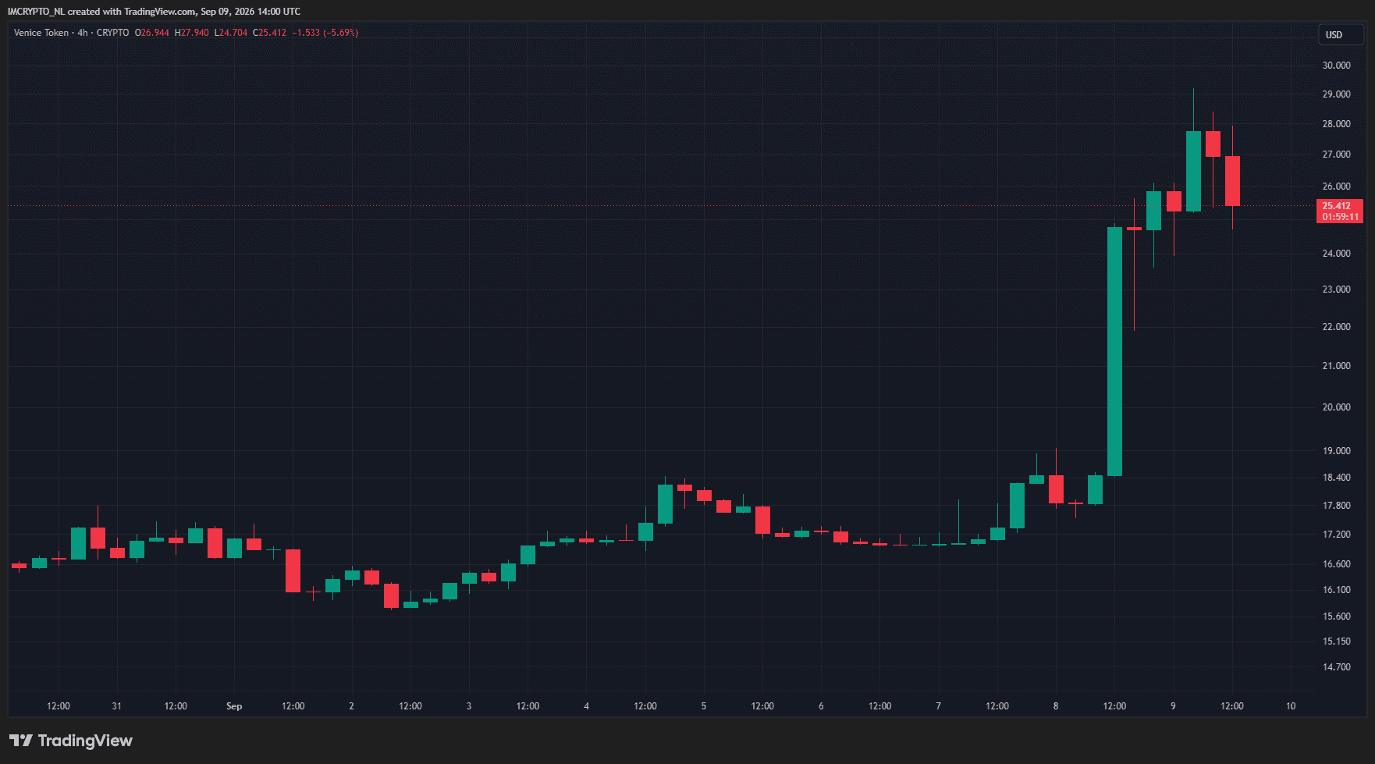Click the open value O26.944
The height and width of the screenshot is (764, 1375).
click(x=152, y=33)
